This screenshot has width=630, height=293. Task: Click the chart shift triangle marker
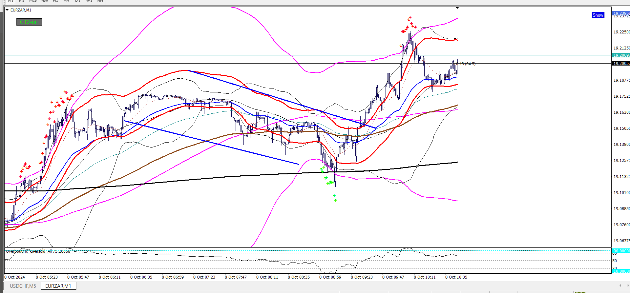(x=457, y=8)
